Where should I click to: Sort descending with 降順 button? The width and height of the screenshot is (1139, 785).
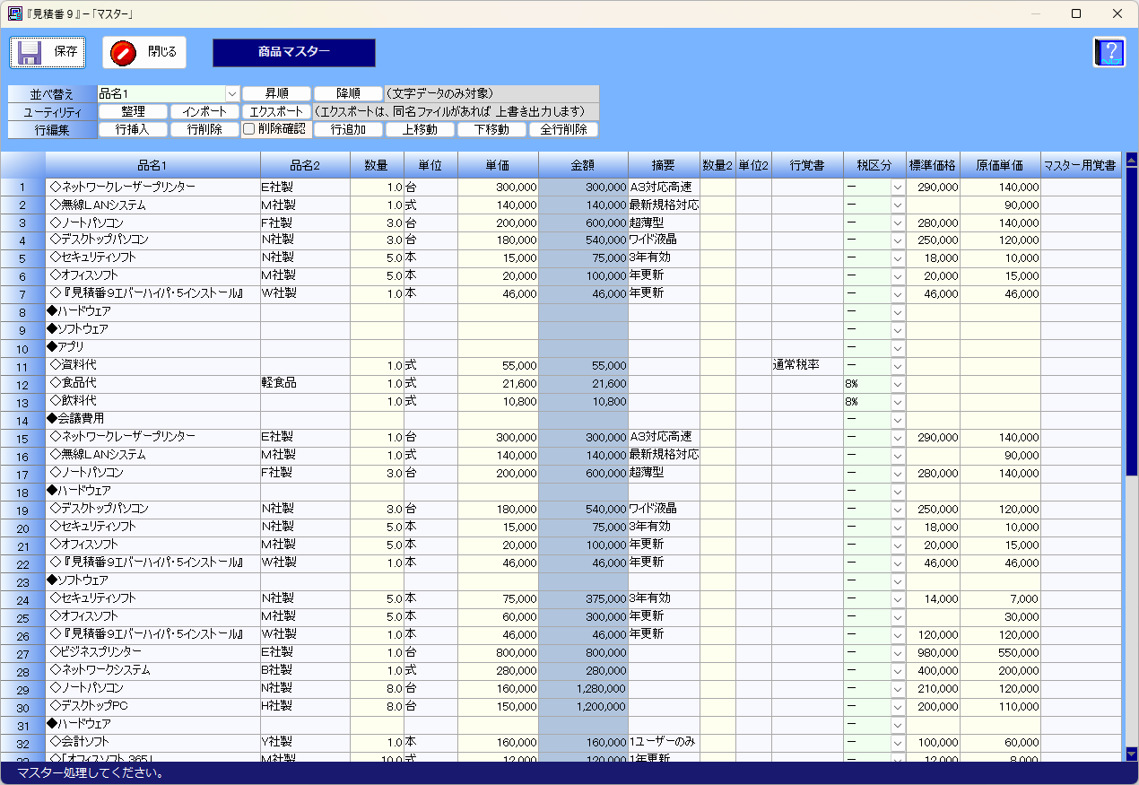[x=348, y=93]
